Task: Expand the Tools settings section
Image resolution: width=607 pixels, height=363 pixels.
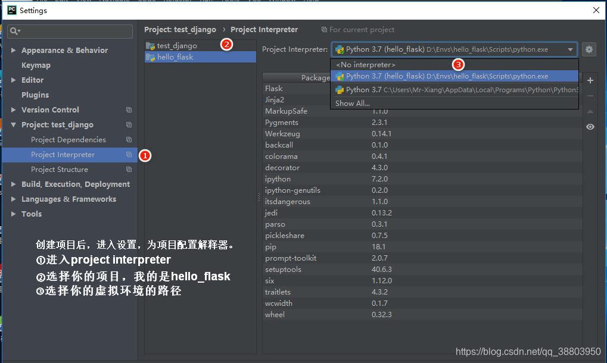Action: (13, 214)
